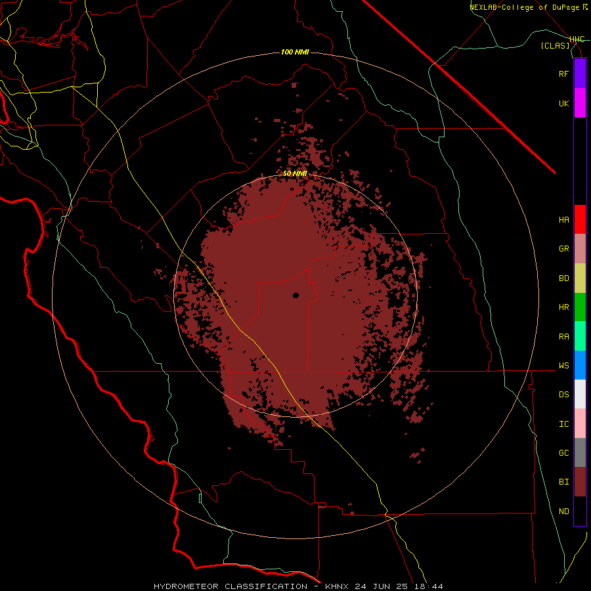This screenshot has height=591, width=591.
Task: Click the black radar site dot
Action: [x=296, y=295]
